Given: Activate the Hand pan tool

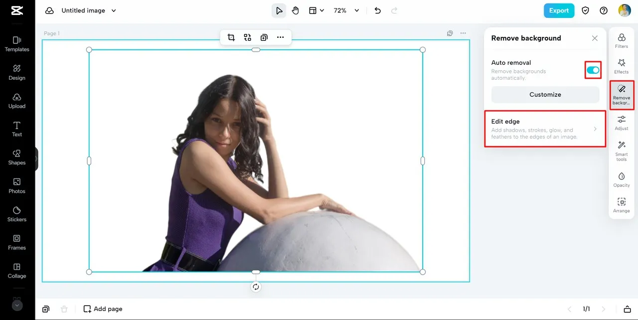Looking at the screenshot, I should coord(296,10).
